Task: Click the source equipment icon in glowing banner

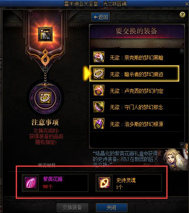Action: (x=45, y=34)
